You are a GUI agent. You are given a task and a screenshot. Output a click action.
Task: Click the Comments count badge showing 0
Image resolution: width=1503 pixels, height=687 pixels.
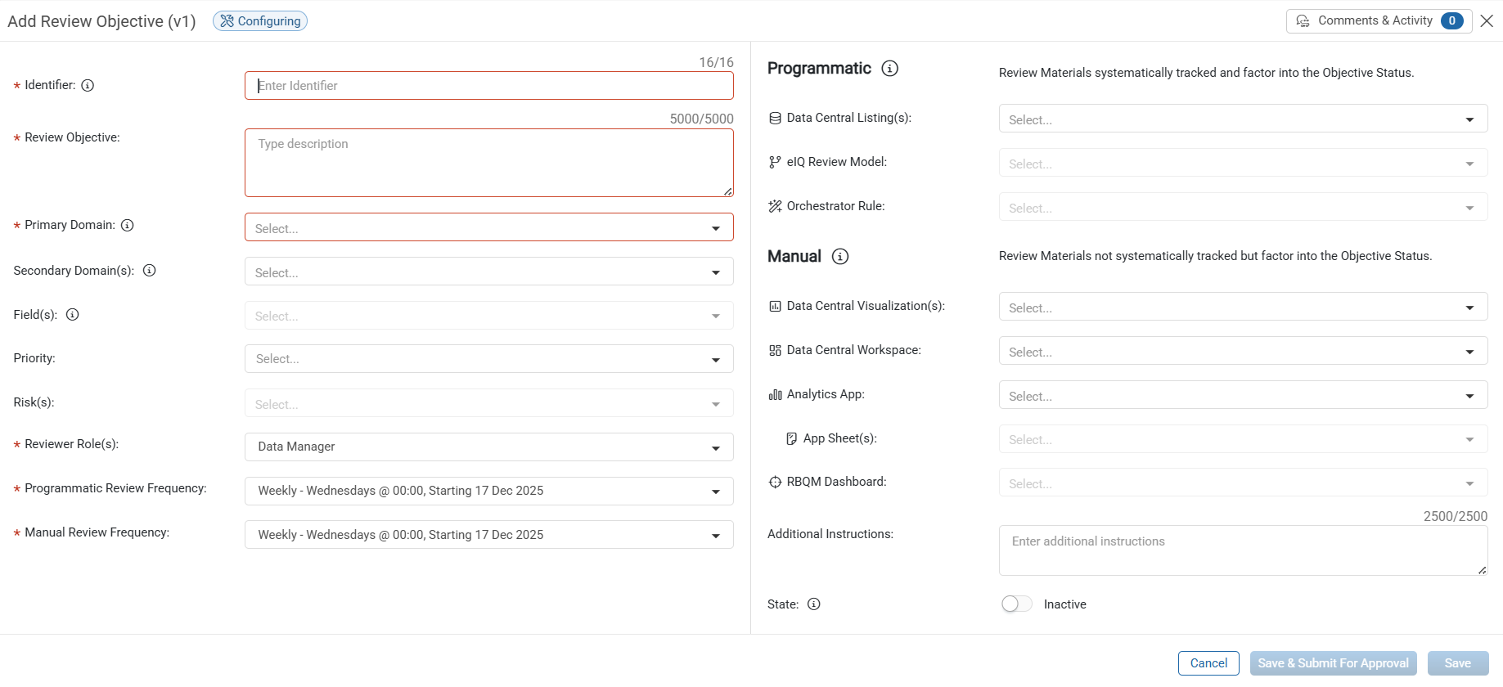point(1451,21)
